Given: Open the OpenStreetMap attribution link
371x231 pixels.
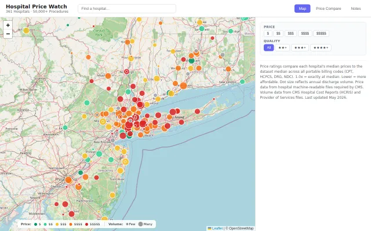Looking at the screenshot, I should point(241,228).
